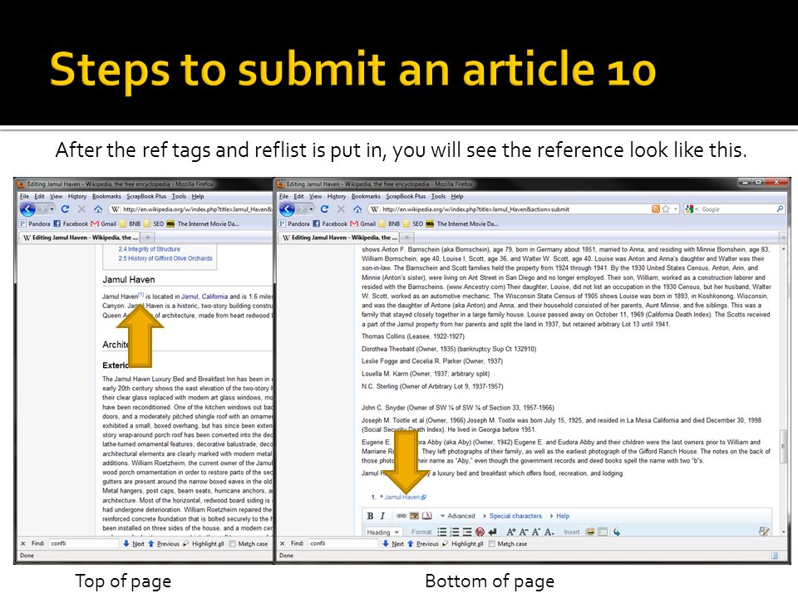Open tab list dropdown in right window
The image size is (798, 598).
point(783,238)
